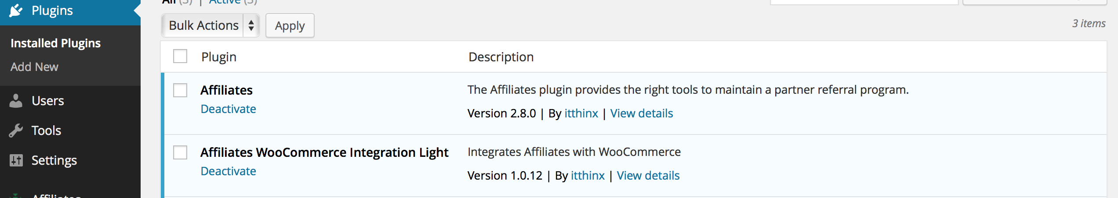View details of the Affiliates plugin
The image size is (1118, 198).
click(642, 113)
